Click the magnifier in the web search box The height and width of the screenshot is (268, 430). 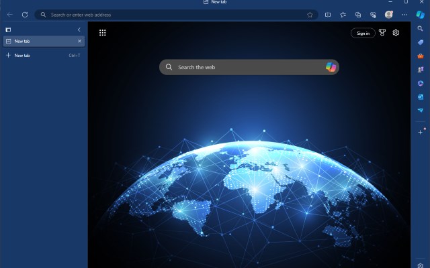[169, 67]
